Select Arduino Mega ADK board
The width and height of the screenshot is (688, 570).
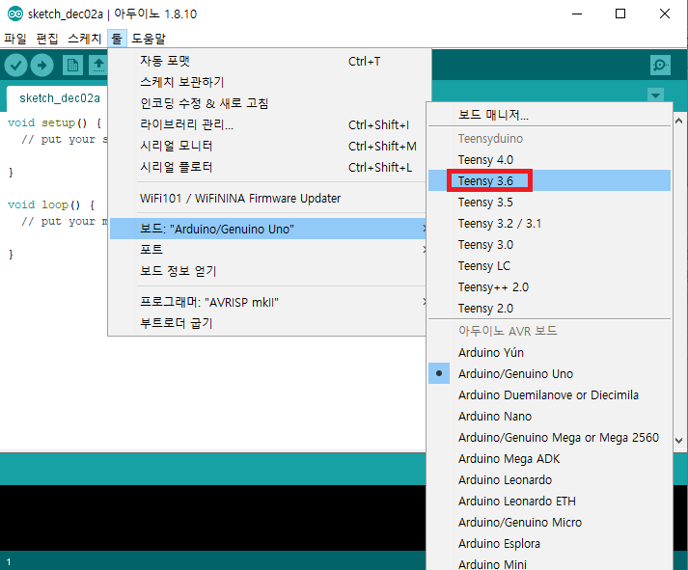[549, 459]
